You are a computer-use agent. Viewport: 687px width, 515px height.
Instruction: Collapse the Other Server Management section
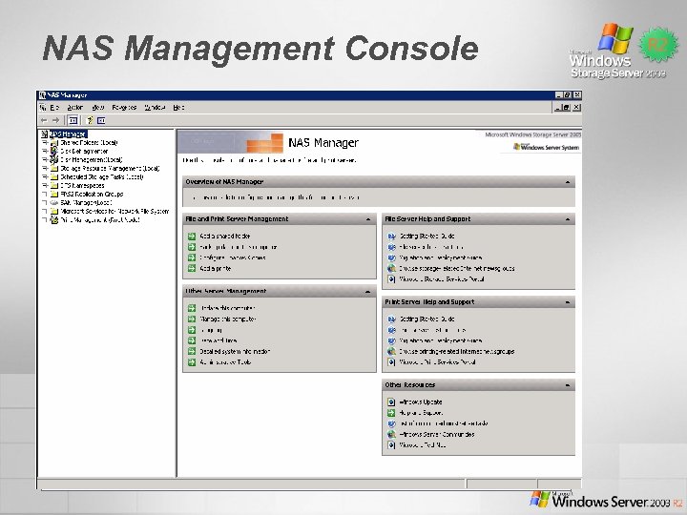pos(368,292)
